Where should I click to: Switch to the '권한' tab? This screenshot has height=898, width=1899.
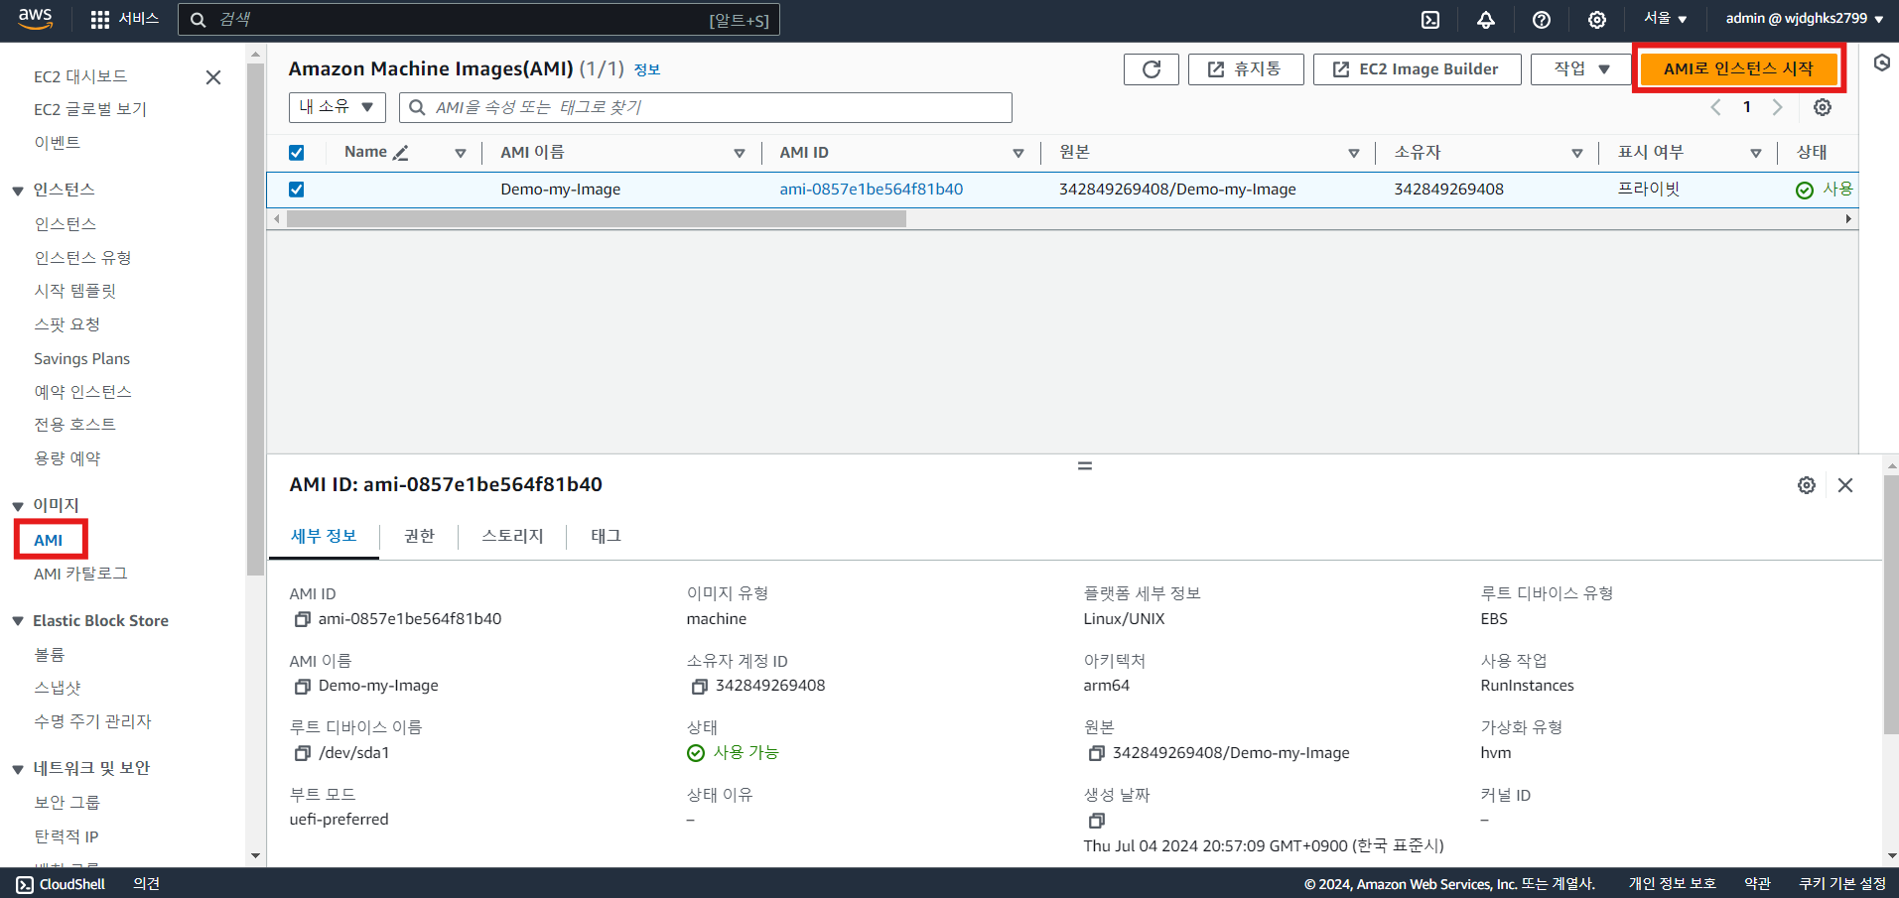click(419, 536)
